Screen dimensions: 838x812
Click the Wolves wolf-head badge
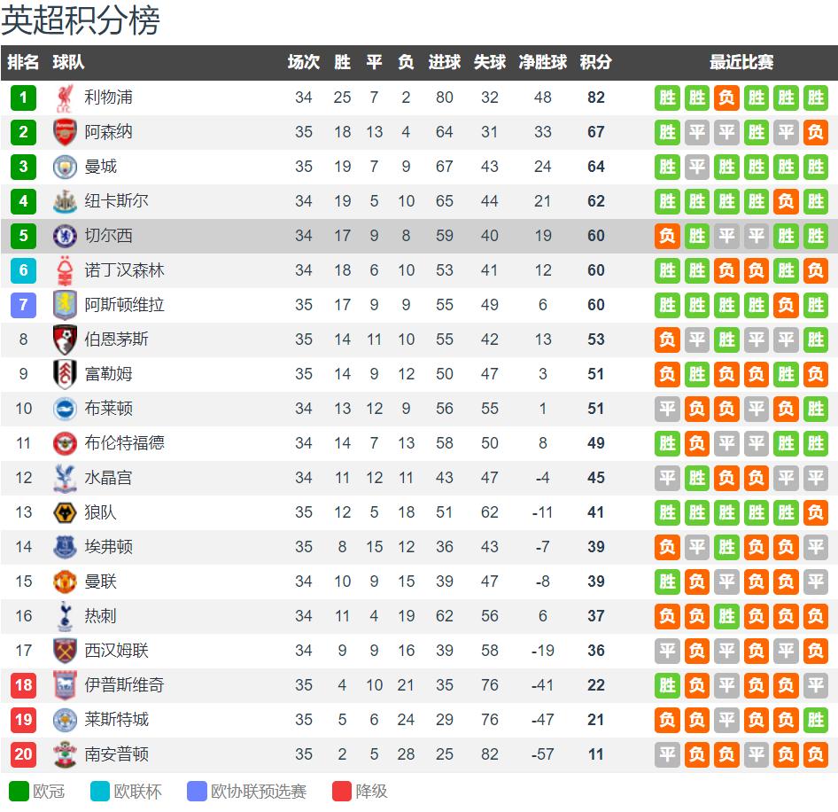pyautogui.click(x=65, y=512)
